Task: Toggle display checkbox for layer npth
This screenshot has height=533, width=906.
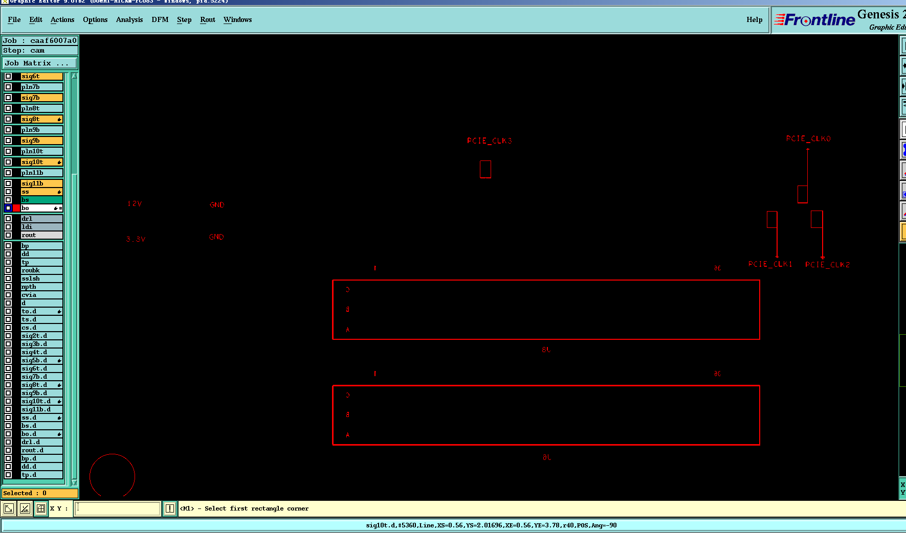Action: click(x=8, y=287)
